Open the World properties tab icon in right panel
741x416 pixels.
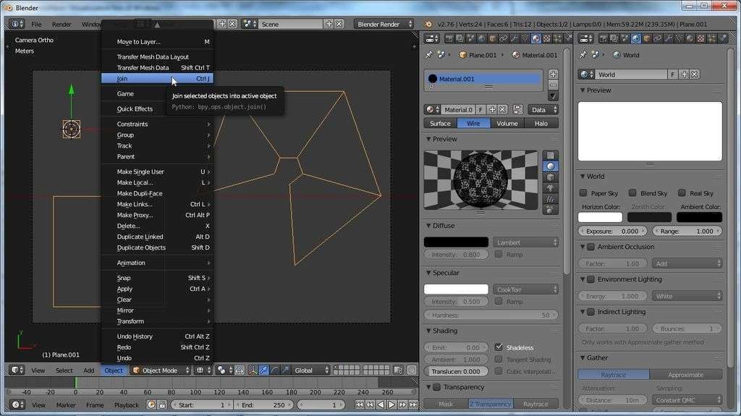(x=636, y=39)
